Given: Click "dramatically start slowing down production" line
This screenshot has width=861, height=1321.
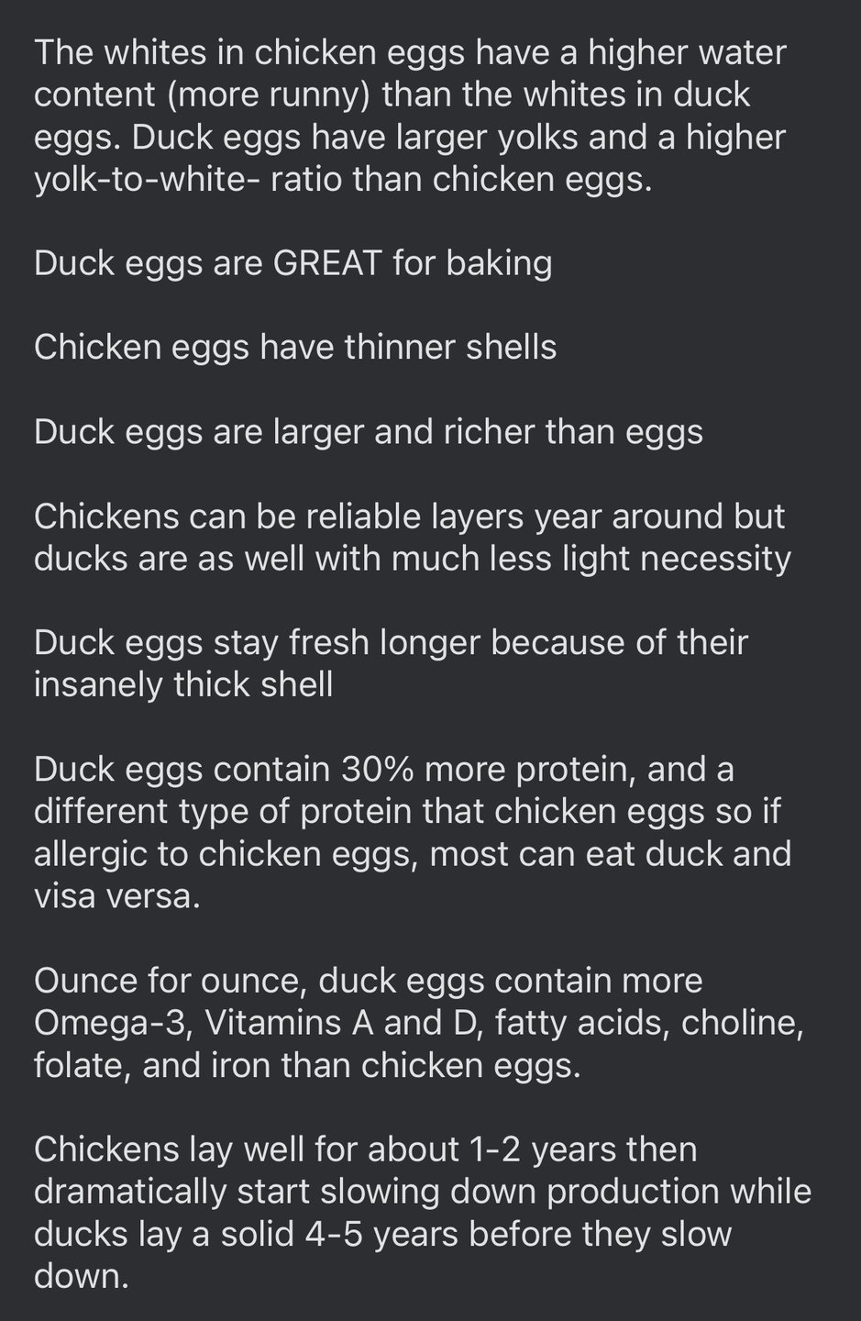Looking at the screenshot, I should 423,1192.
